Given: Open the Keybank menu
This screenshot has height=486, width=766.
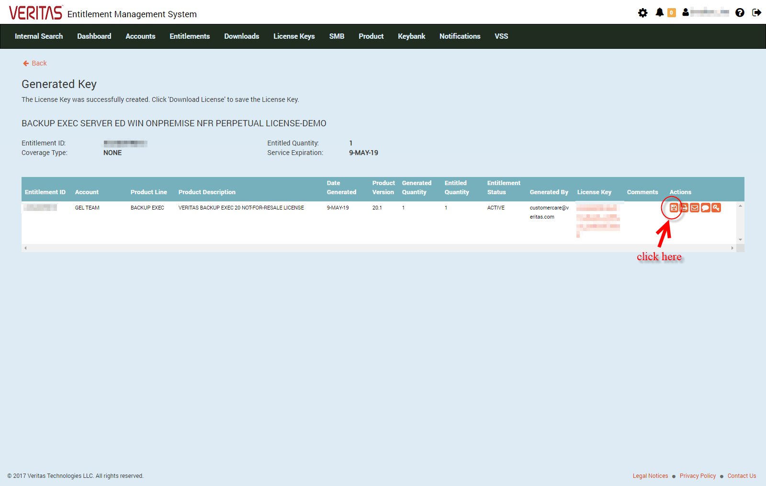Looking at the screenshot, I should coord(411,36).
